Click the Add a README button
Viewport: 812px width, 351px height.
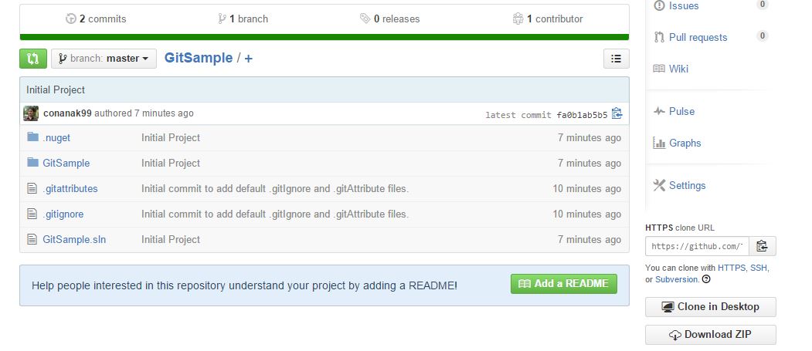point(564,284)
